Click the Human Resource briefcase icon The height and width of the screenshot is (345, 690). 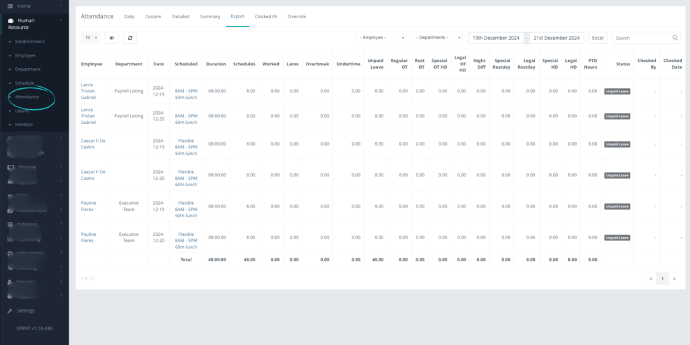(x=11, y=21)
